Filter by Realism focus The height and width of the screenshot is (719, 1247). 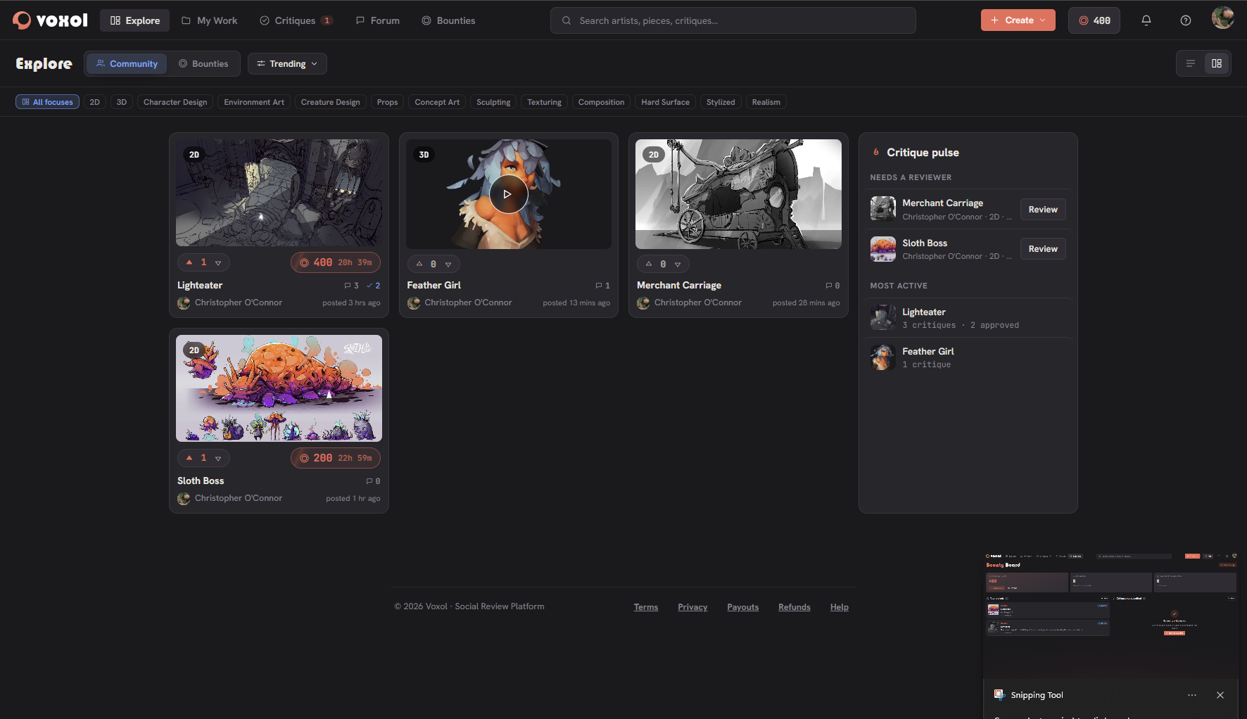[766, 102]
